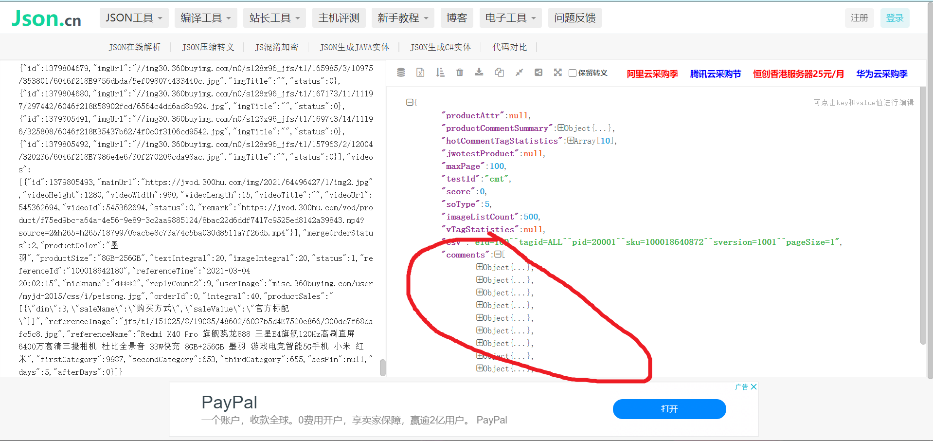Viewport: 933px width, 441px height.
Task: Collapse the comments array
Action: [498, 254]
